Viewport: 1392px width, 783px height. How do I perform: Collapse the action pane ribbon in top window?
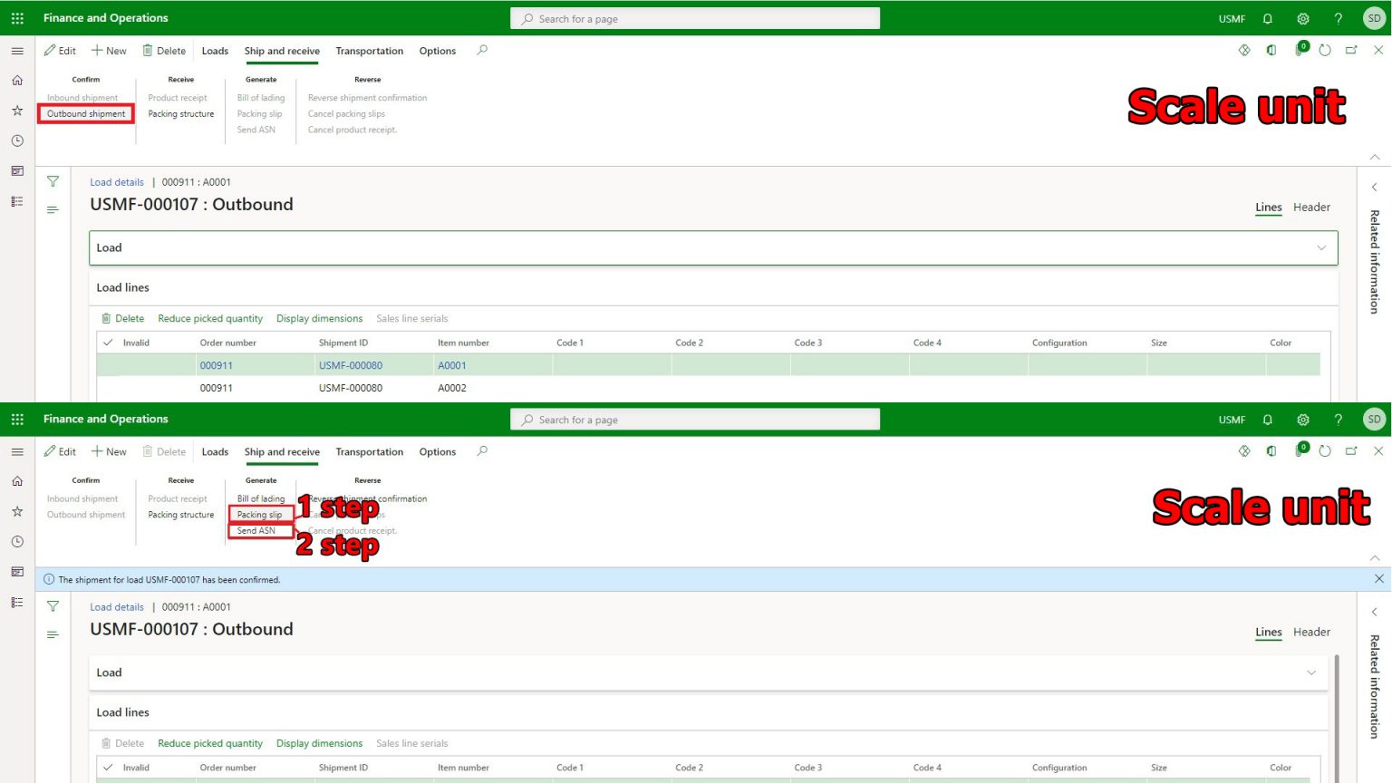click(1375, 157)
